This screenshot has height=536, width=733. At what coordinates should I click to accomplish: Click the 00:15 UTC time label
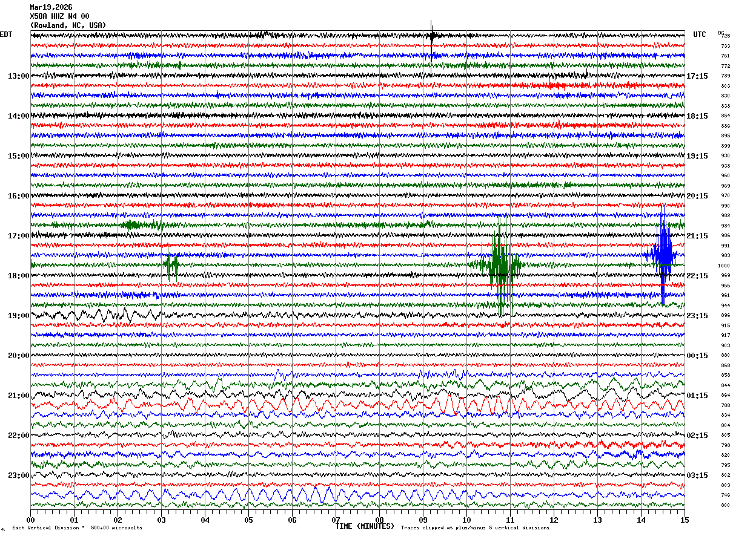[697, 356]
